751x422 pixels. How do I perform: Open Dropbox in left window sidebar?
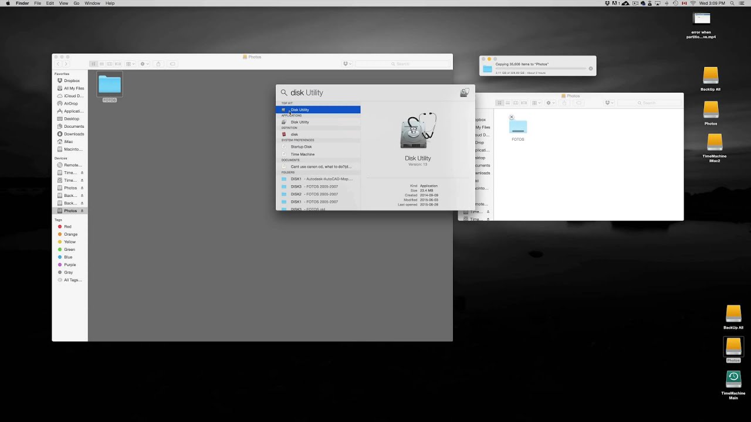(x=70, y=81)
